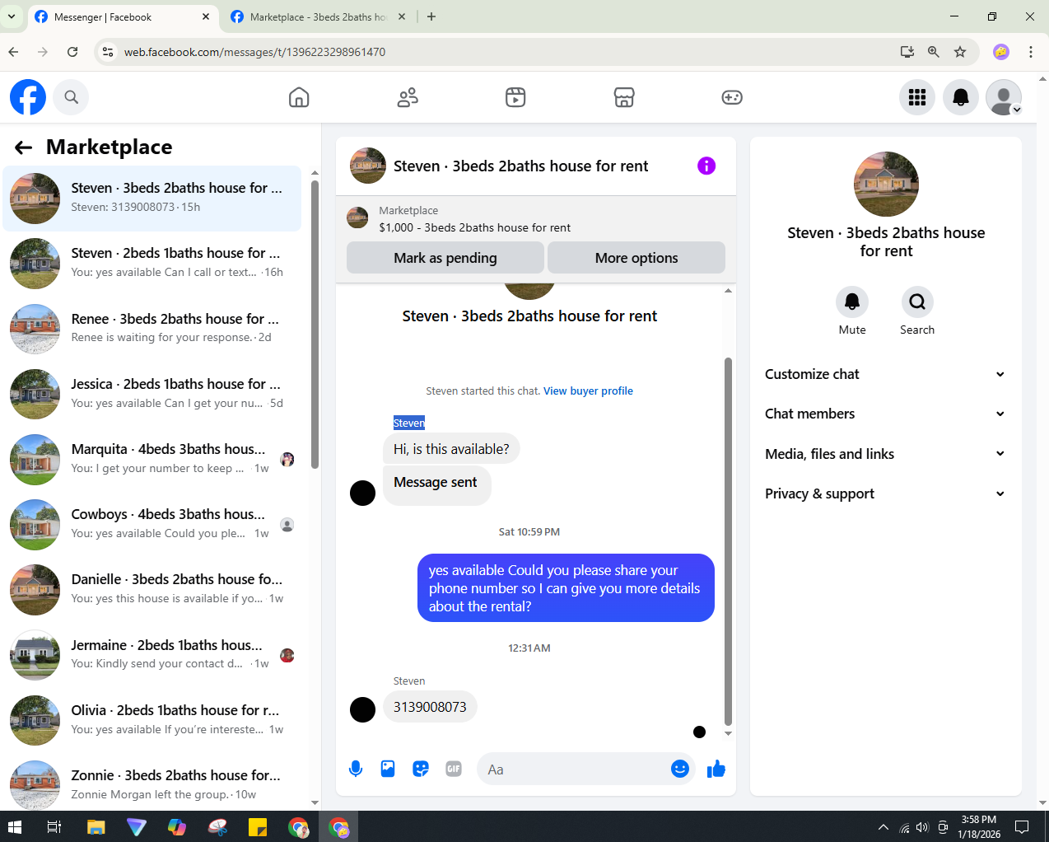Viewport: 1049px width, 842px height.
Task: Click the conversation list scrollbar
Action: click(x=315, y=324)
